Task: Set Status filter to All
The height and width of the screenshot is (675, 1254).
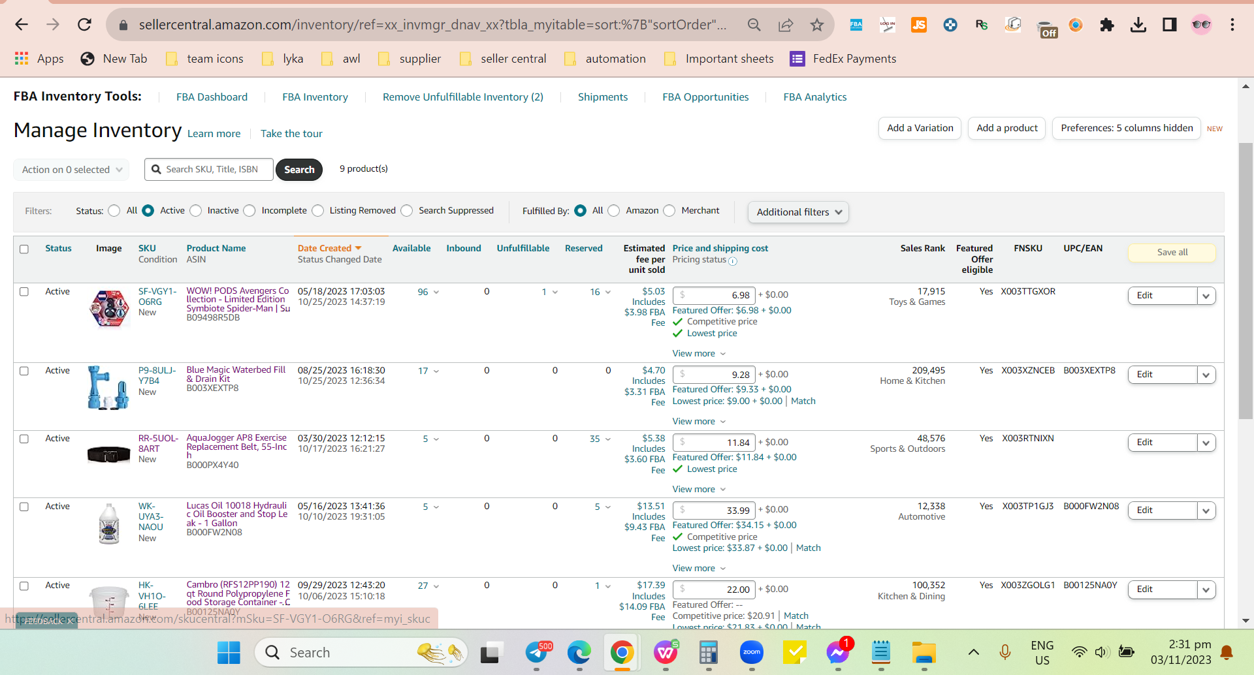Action: click(114, 210)
